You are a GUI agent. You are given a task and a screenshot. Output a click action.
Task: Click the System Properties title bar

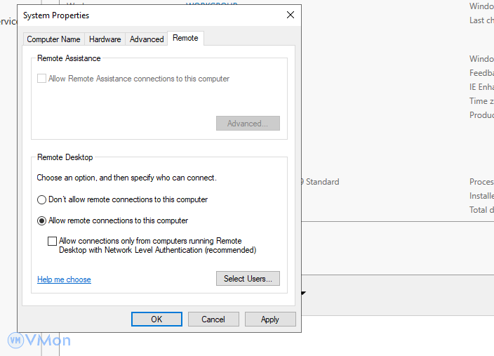[x=140, y=15]
